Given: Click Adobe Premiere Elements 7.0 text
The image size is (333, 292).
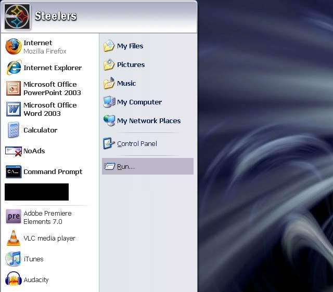Looking at the screenshot, I should [x=47, y=217].
